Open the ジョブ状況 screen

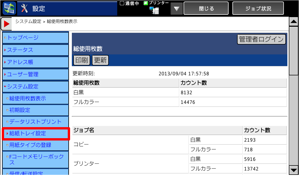coord(258,8)
